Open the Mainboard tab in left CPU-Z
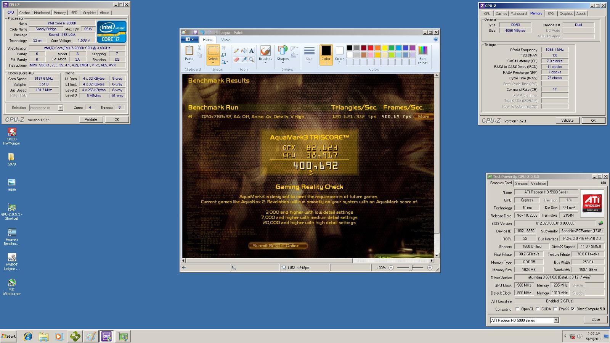Screen dimensions: 610x343 pos(42,13)
